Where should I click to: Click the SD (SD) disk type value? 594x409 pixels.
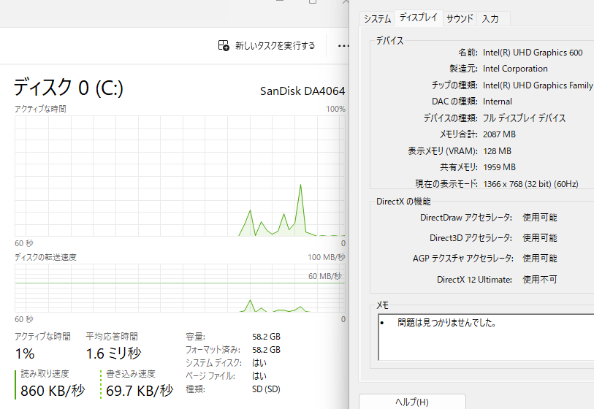266,389
